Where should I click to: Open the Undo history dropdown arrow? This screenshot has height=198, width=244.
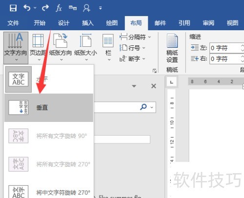[x=35, y=8]
